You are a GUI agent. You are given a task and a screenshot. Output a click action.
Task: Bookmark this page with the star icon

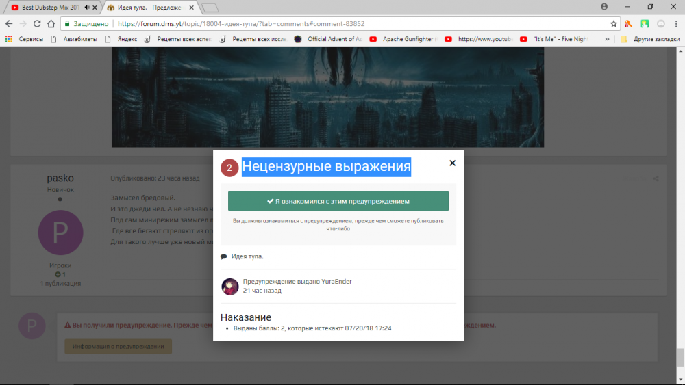coord(613,23)
